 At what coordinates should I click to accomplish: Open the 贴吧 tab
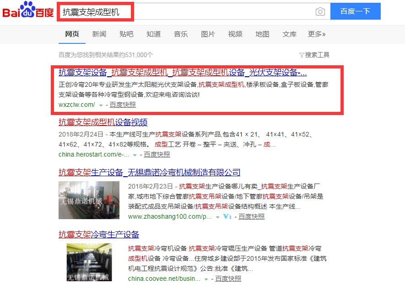(126, 34)
